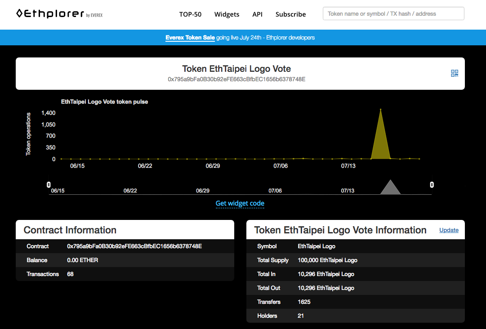Viewport: 486px width, 329px height.
Task: Click the 1,400 y-axis label
Action: click(49, 113)
